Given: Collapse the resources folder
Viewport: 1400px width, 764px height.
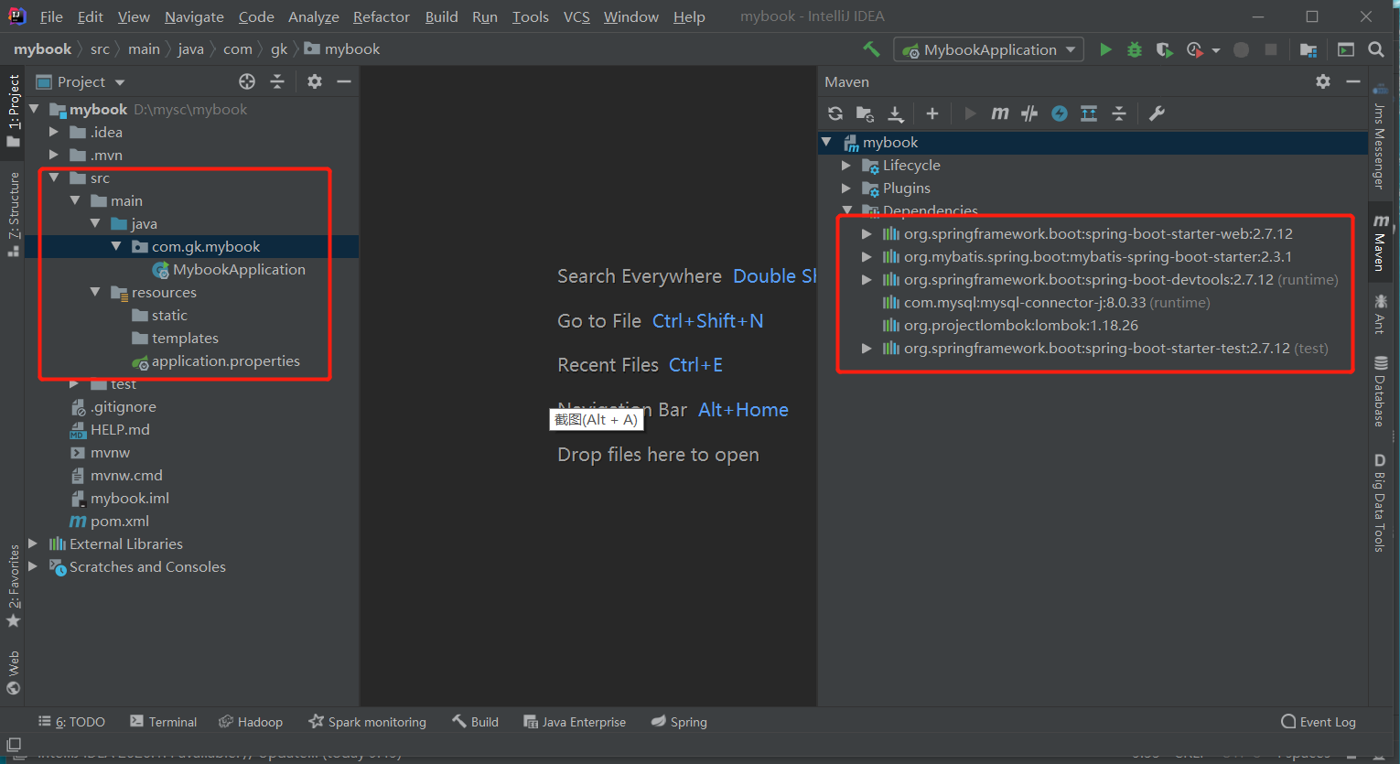Looking at the screenshot, I should pyautogui.click(x=95, y=292).
